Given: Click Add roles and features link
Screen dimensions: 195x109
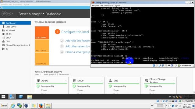Looking at the screenshot, I should (x=78, y=41).
